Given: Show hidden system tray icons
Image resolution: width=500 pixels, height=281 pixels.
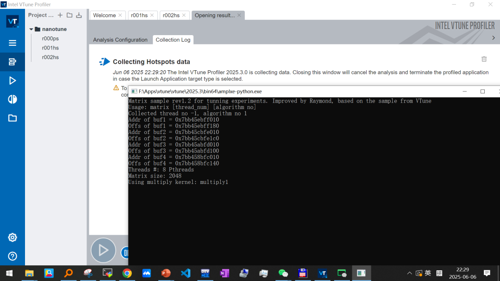Looking at the screenshot, I should click(x=409, y=273).
